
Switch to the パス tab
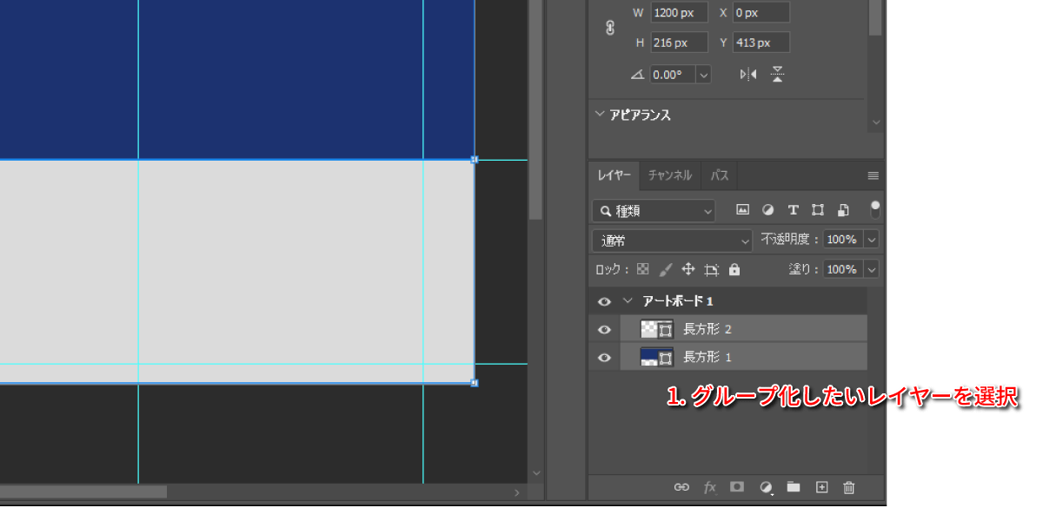720,175
